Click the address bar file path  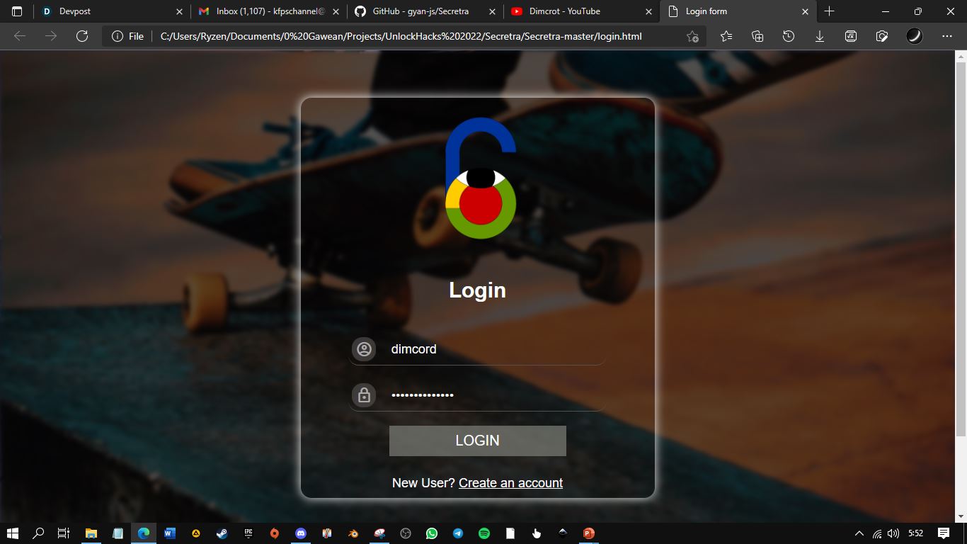401,36
